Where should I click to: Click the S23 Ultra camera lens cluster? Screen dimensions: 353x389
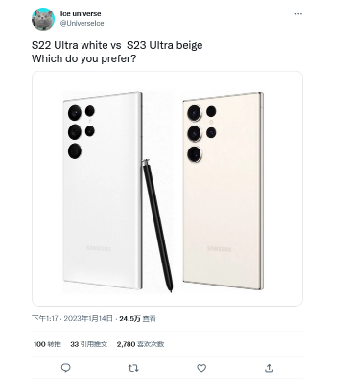click(x=201, y=133)
